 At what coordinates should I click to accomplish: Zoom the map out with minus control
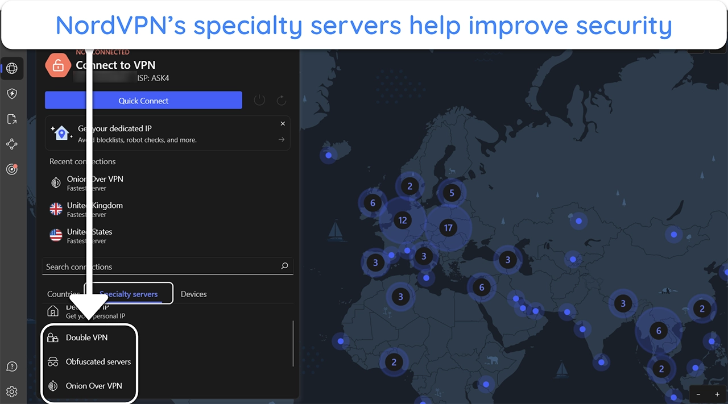click(x=698, y=394)
